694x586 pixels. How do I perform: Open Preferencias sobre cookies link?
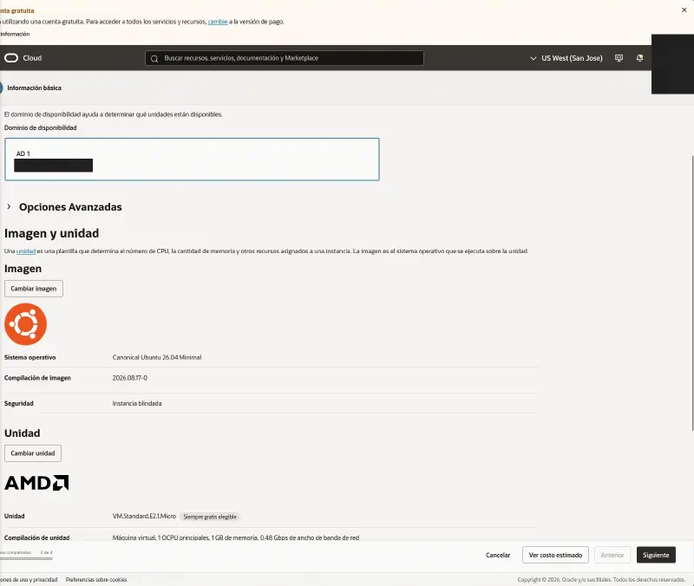click(x=96, y=579)
